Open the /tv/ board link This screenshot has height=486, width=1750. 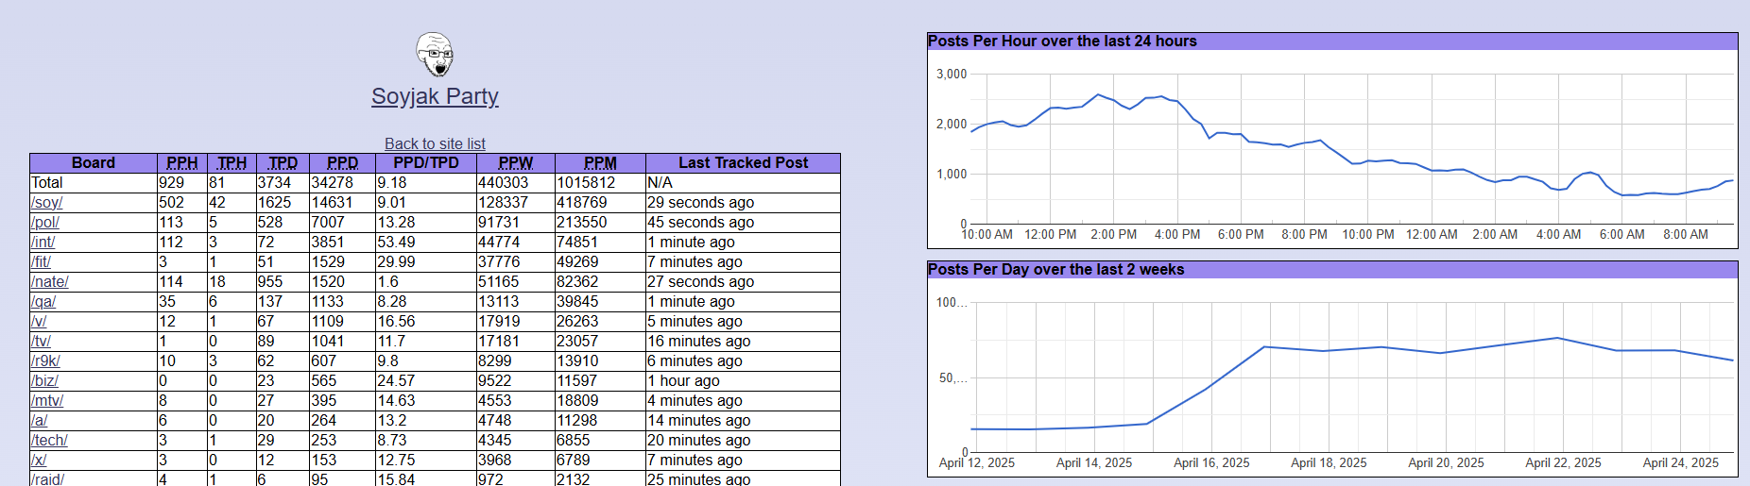41,341
